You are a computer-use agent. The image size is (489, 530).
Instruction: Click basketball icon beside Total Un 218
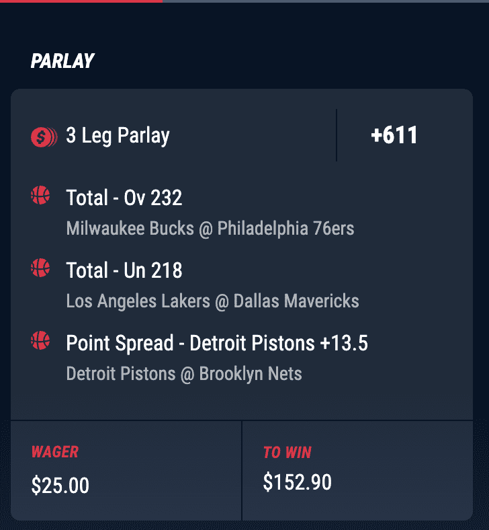(40, 268)
